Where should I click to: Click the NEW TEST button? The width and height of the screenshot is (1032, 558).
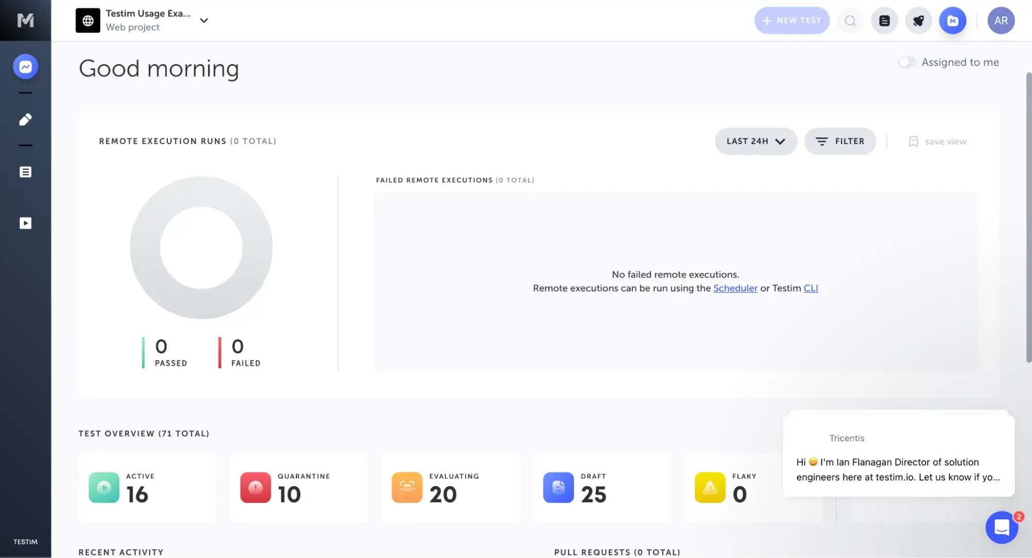(791, 21)
